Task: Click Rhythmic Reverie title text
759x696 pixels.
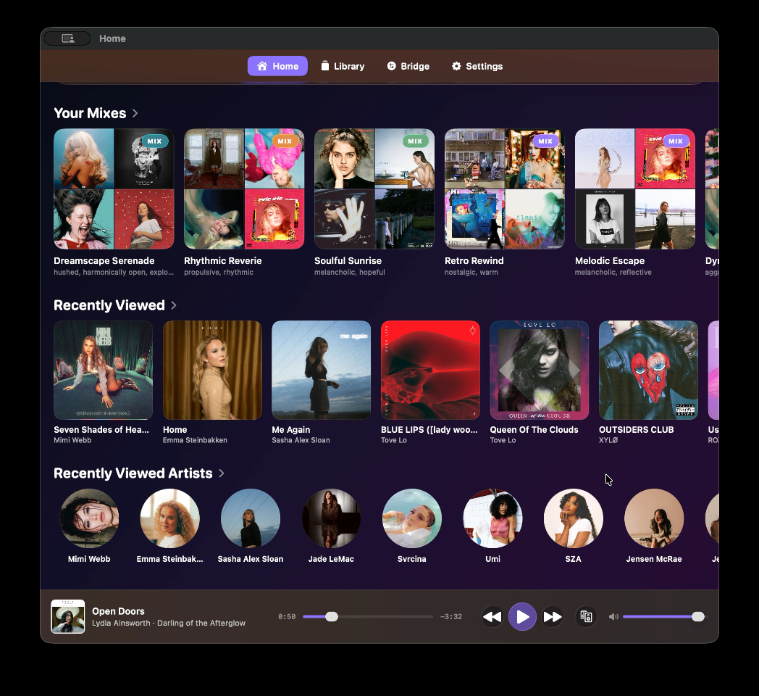Action: [222, 261]
